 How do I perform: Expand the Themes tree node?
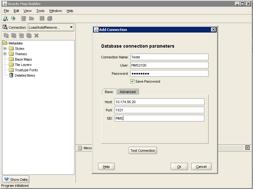[x=5, y=54]
